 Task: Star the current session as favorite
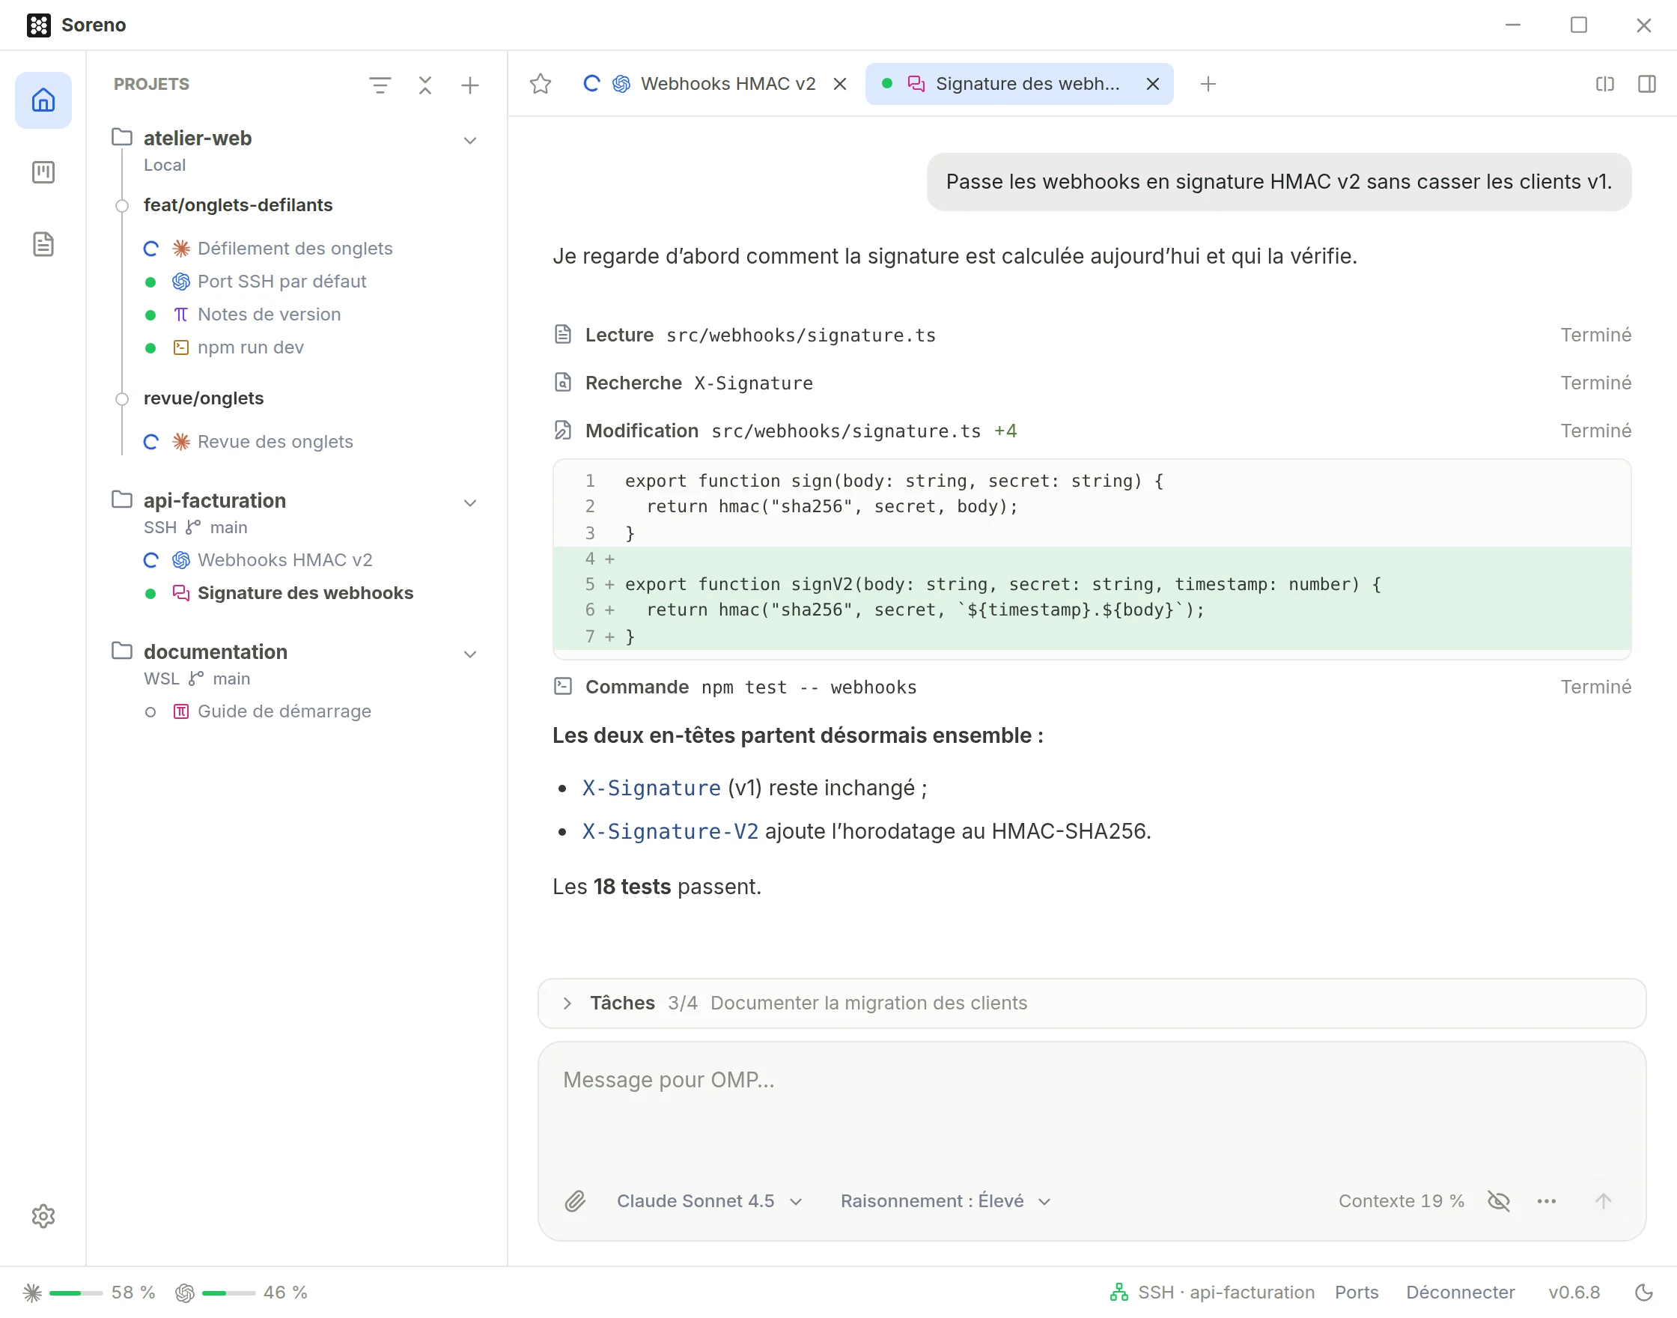(x=541, y=83)
